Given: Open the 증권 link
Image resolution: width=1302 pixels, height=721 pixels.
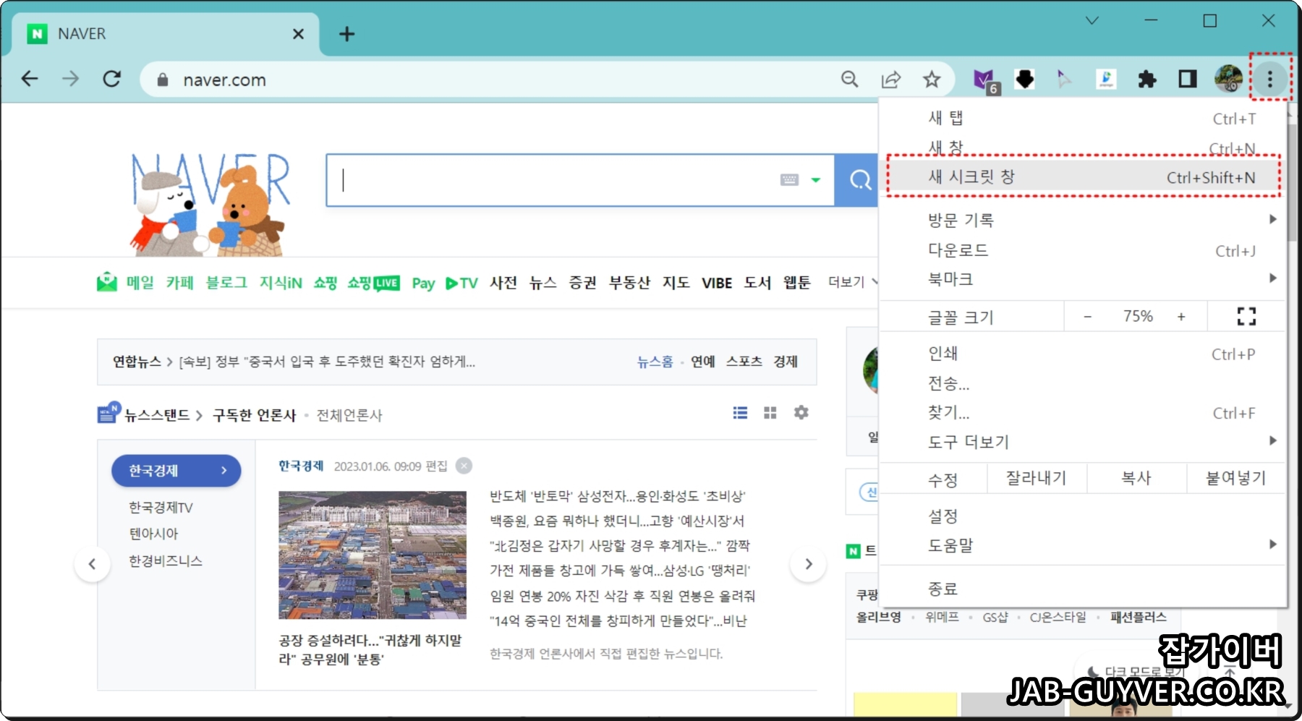Looking at the screenshot, I should pos(582,283).
